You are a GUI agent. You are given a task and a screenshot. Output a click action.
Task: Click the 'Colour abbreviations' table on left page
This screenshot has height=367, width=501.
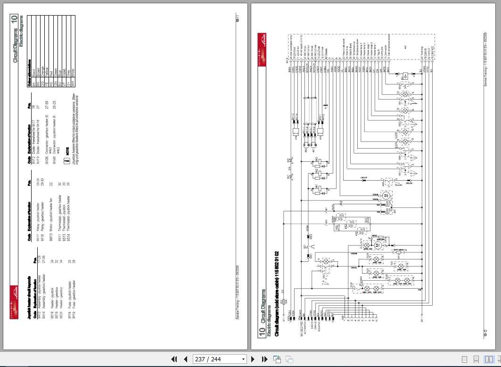[x=51, y=51]
